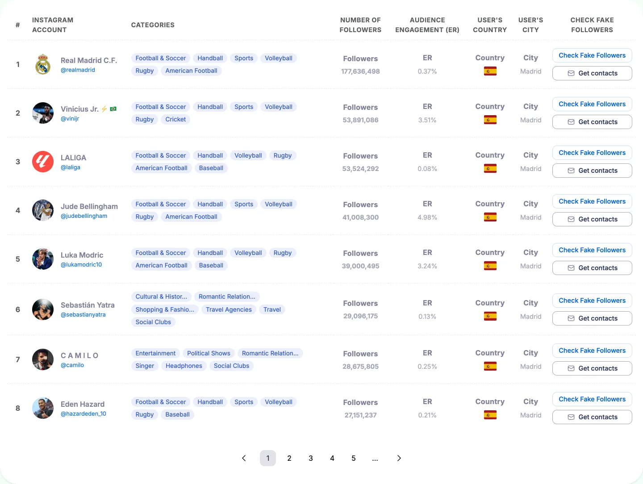643x484 pixels.
Task: Click the CAMILO avatar image
Action: [x=43, y=359]
